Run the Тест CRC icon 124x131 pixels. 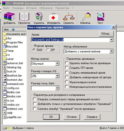101,17
